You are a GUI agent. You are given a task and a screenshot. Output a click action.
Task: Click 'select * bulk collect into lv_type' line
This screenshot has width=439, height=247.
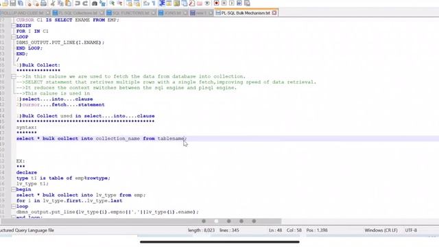81,195
